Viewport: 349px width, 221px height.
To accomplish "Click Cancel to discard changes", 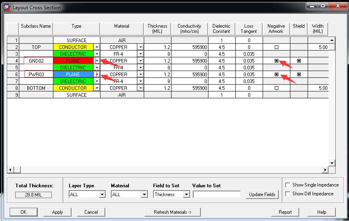I will pos(91,212).
